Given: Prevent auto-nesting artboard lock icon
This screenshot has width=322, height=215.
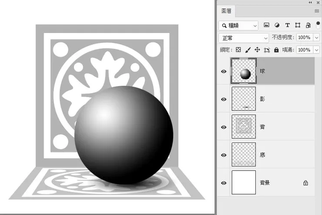Looking at the screenshot, I should [267, 50].
